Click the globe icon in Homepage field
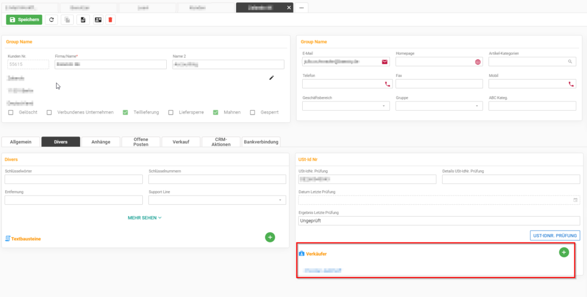This screenshot has height=297, width=587. (478, 62)
